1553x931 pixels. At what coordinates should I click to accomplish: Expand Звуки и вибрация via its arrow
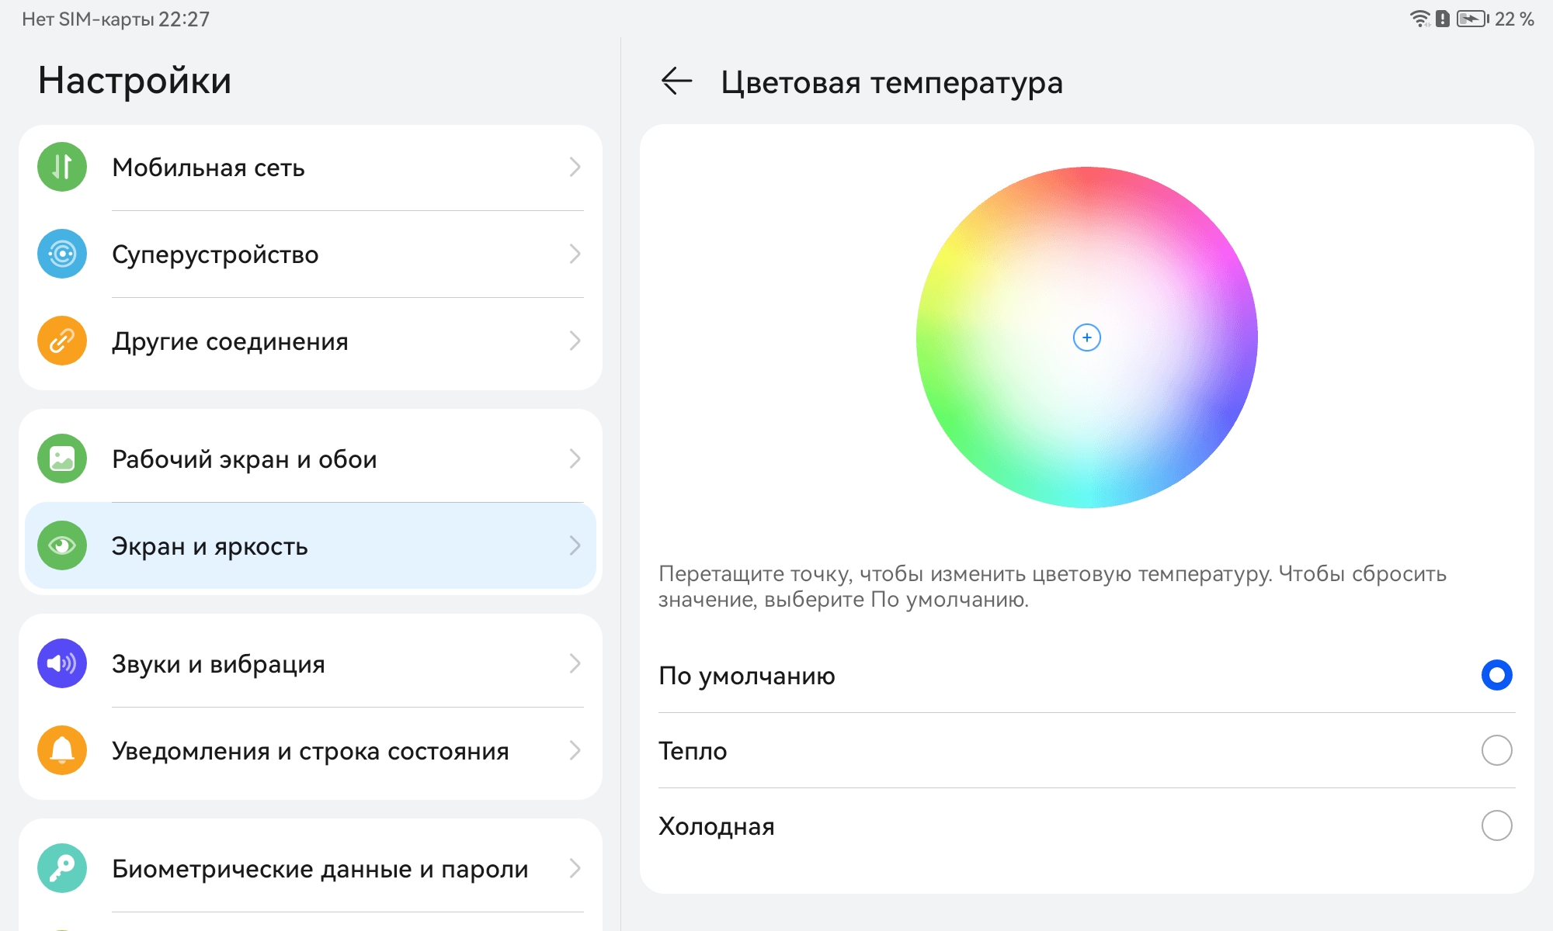[x=575, y=663]
